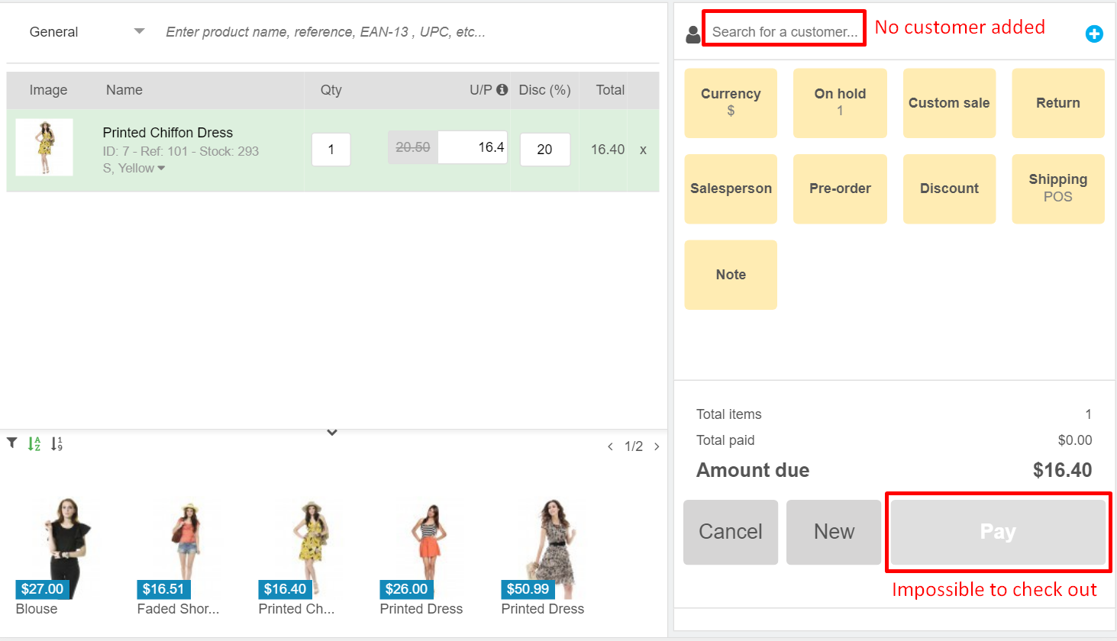The width and height of the screenshot is (1117, 641).
Task: Open the Note panel
Action: pyautogui.click(x=730, y=275)
